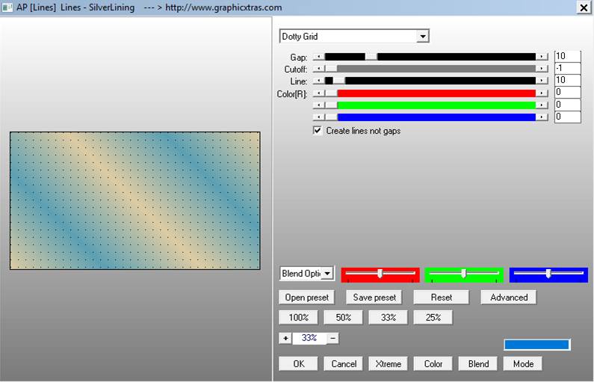Click the minus zoom-out icon
The image size is (594, 382).
click(332, 338)
